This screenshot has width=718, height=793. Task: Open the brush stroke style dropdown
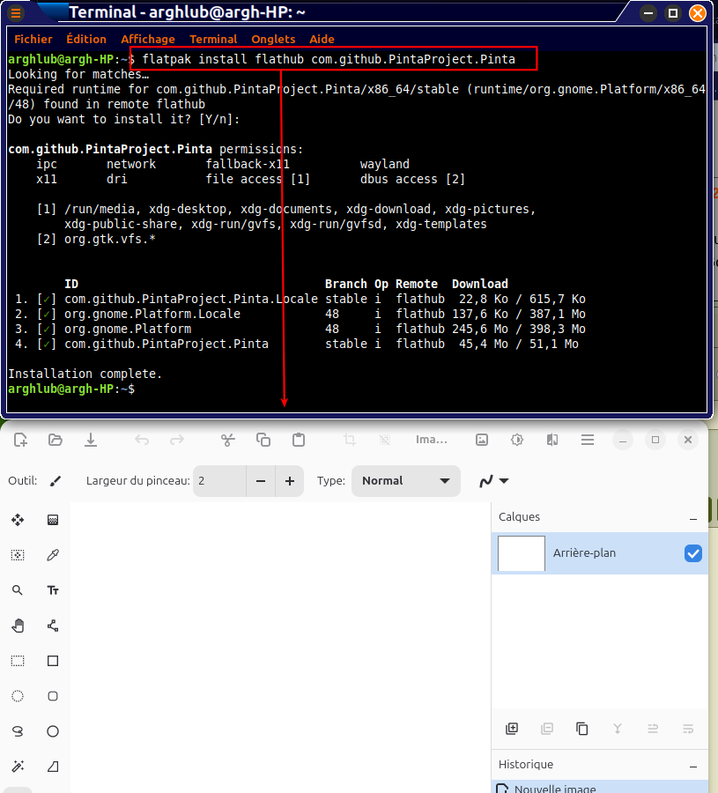click(x=493, y=480)
